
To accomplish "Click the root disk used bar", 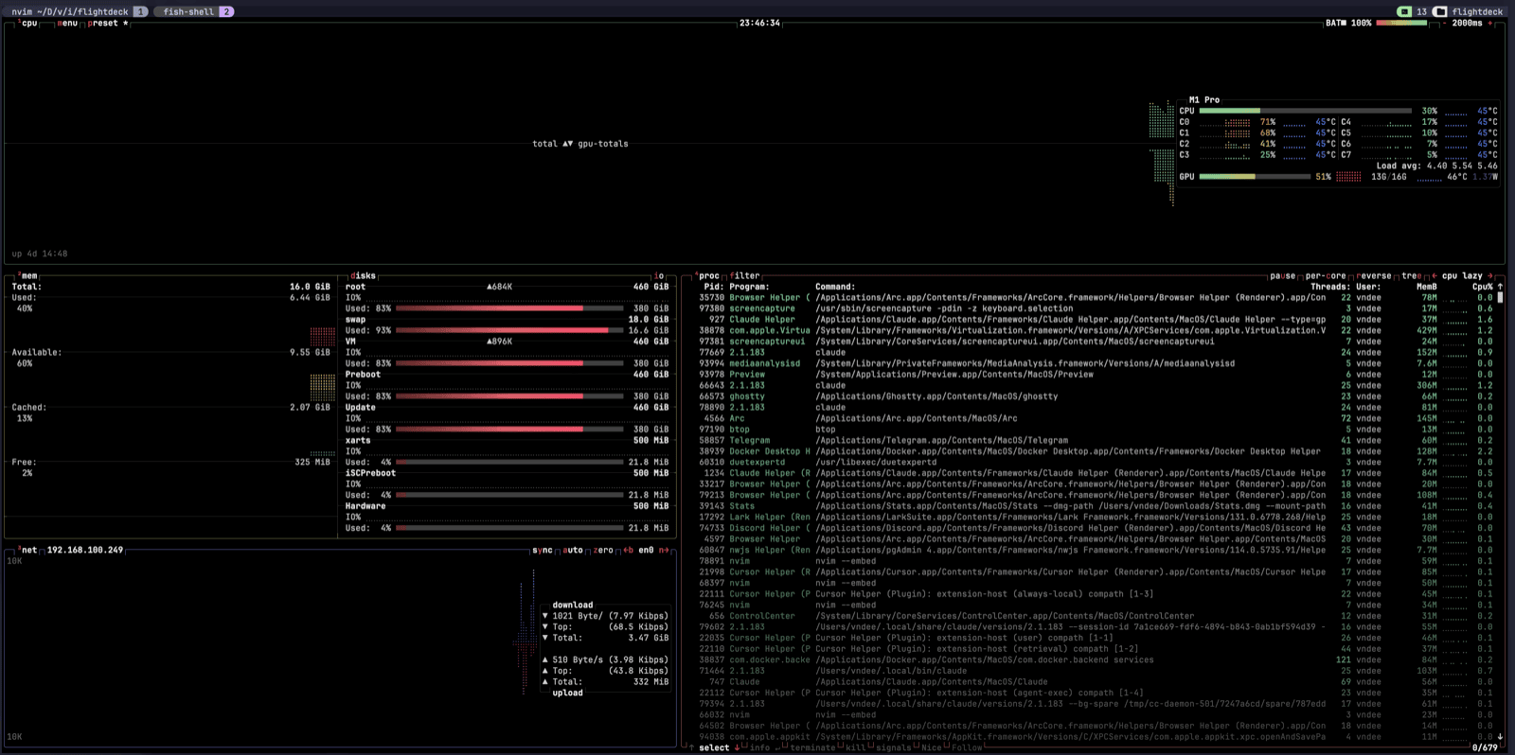I will click(509, 308).
